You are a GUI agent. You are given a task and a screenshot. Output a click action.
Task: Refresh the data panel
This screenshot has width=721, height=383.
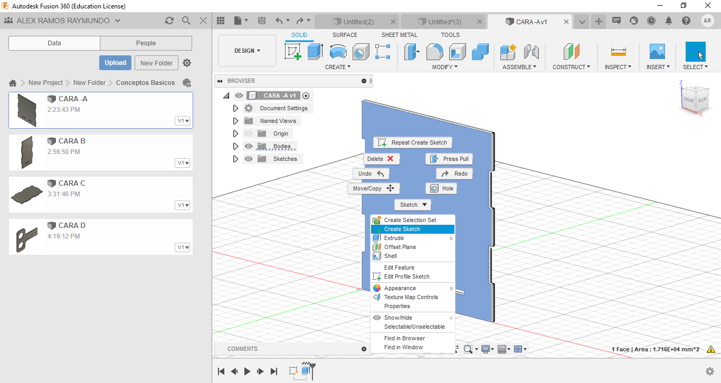tap(169, 21)
